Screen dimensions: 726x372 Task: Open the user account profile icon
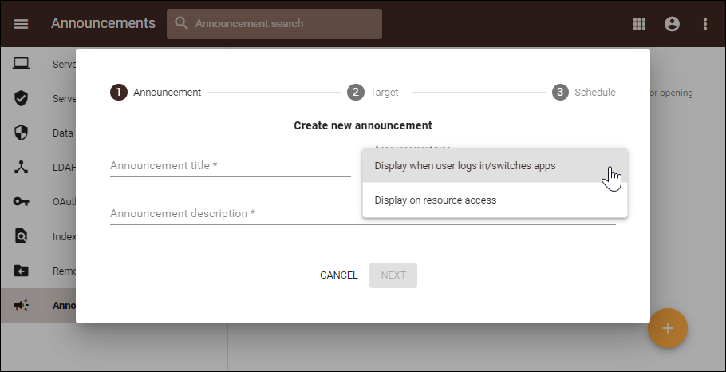tap(672, 24)
